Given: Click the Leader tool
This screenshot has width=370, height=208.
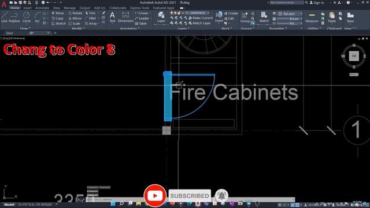Looking at the screenshot, I should pyautogui.click(x=142, y=18).
